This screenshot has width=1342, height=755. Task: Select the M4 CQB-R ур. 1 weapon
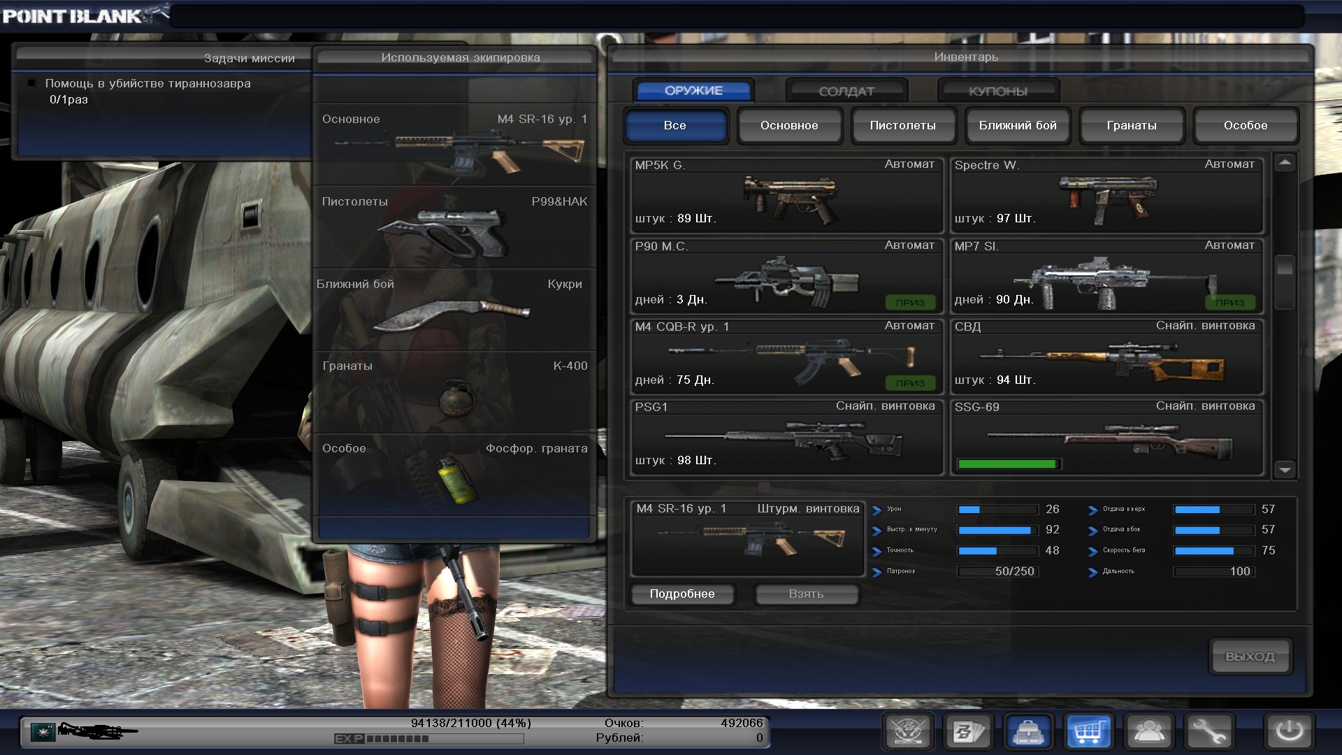pos(786,357)
